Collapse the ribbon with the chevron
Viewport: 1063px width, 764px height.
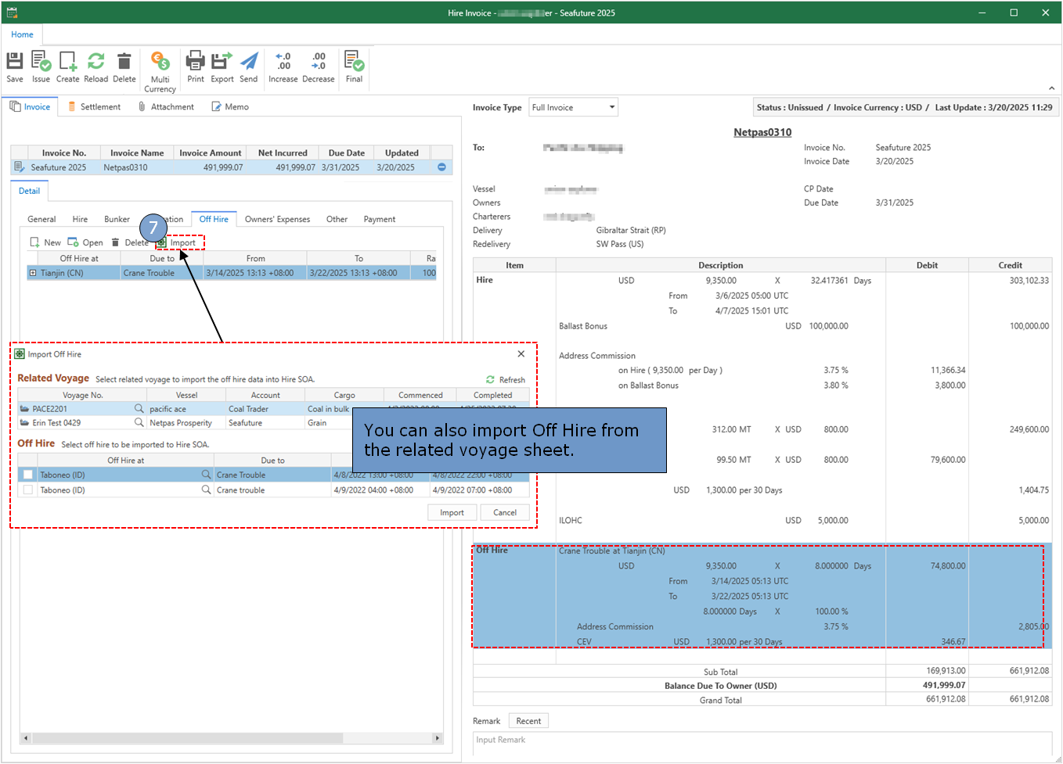tap(1051, 88)
